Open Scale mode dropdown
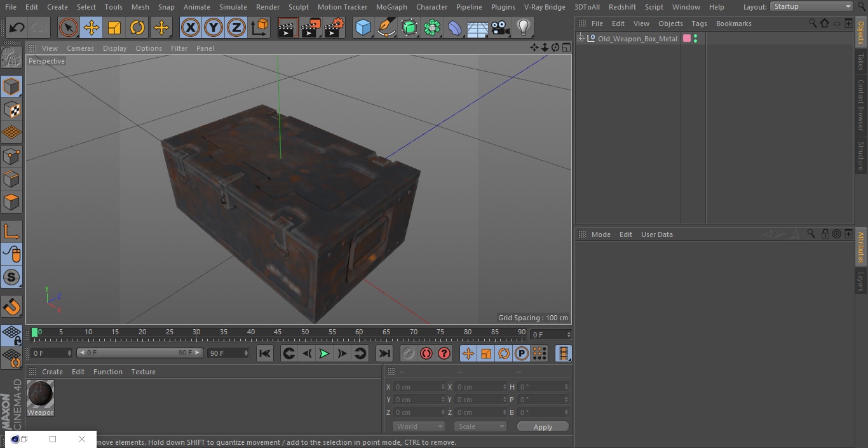The image size is (868, 448). point(480,426)
